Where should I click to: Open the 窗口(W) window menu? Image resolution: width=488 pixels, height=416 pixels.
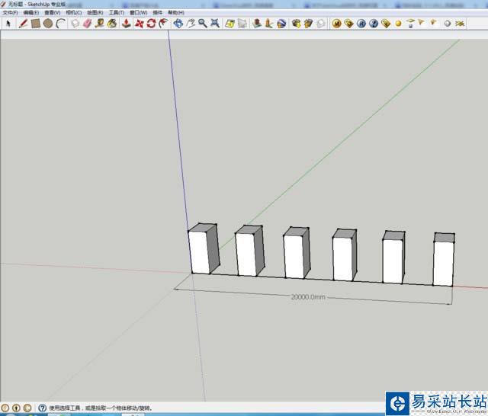click(138, 13)
